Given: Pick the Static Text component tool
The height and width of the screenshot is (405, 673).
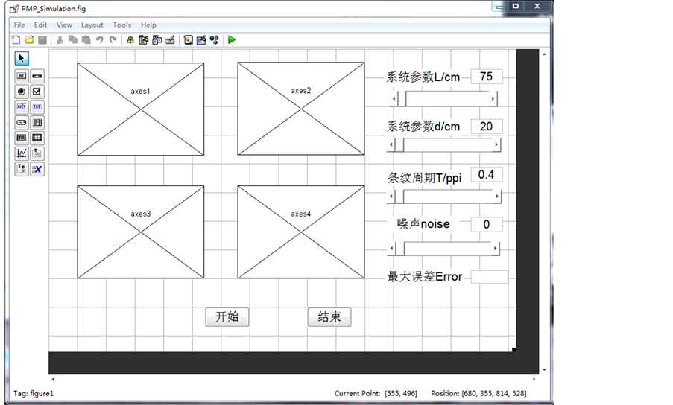Looking at the screenshot, I should click(x=37, y=106).
